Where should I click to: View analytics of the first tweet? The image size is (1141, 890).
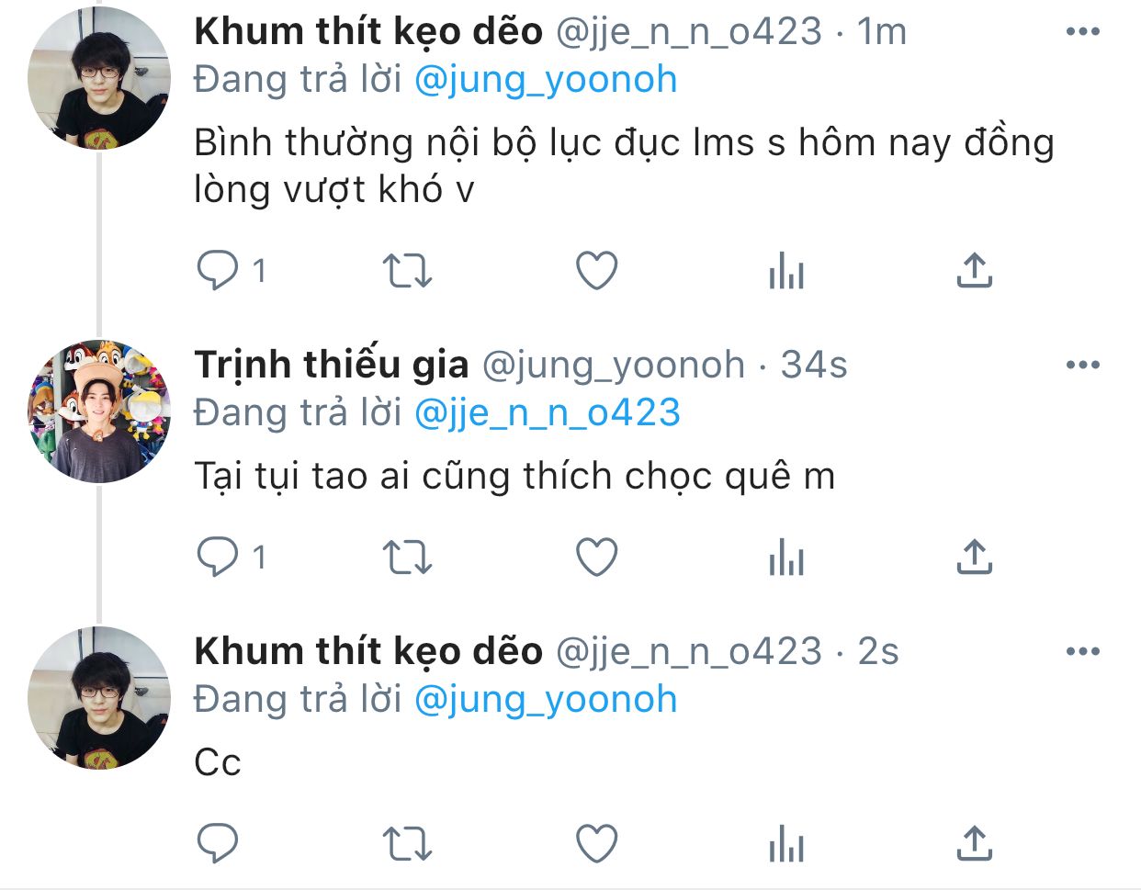tap(786, 271)
